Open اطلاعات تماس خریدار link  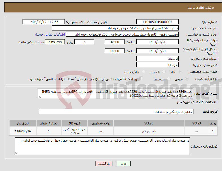point(50,34)
